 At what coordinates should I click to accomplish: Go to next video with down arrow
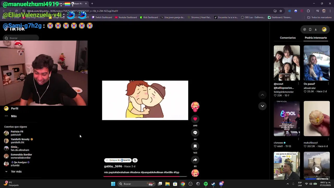click(x=262, y=106)
